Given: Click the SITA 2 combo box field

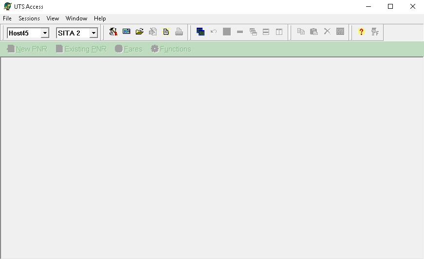Looking at the screenshot, I should (77, 33).
